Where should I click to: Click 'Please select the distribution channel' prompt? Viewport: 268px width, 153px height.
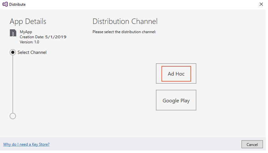coord(124,32)
